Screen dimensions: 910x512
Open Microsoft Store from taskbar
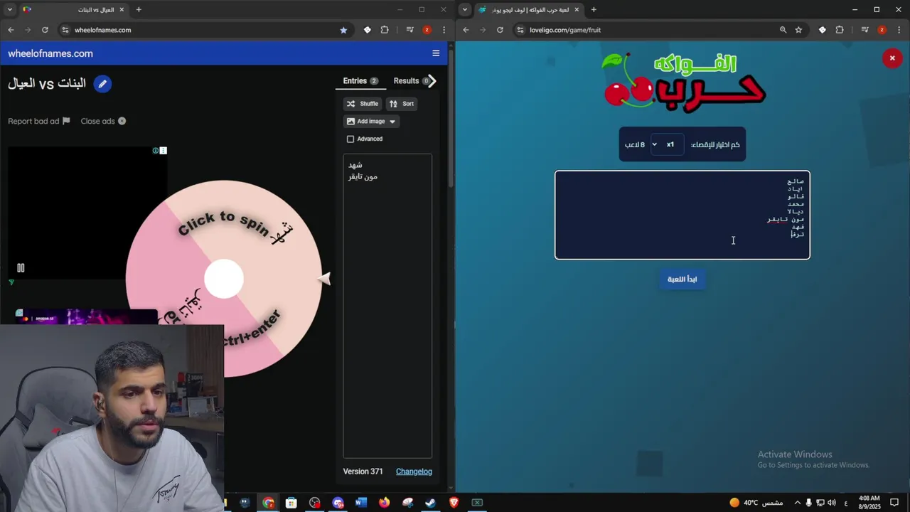coord(291,503)
